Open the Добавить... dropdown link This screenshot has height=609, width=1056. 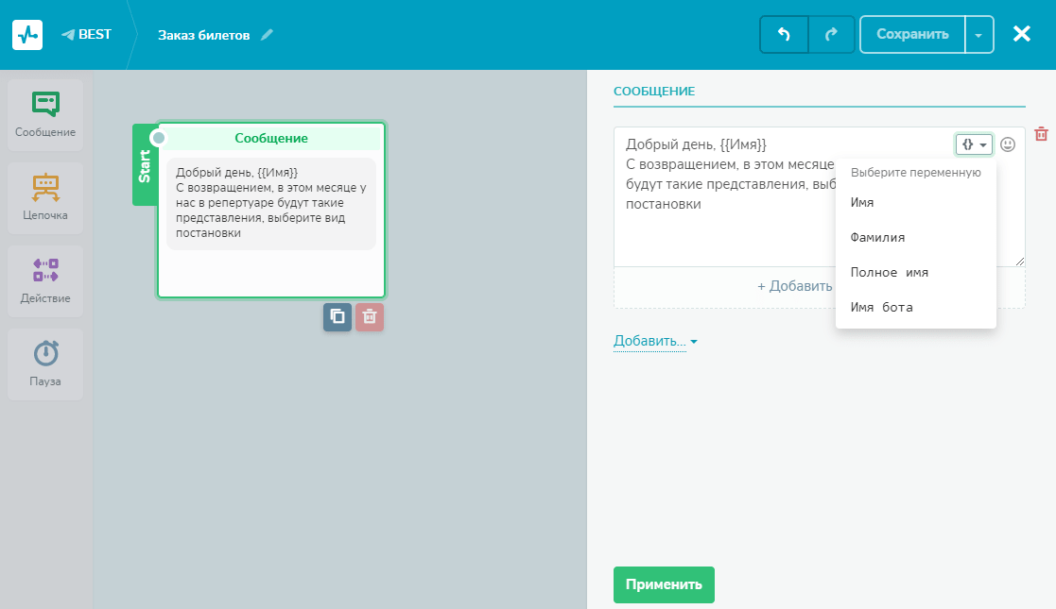(x=655, y=341)
